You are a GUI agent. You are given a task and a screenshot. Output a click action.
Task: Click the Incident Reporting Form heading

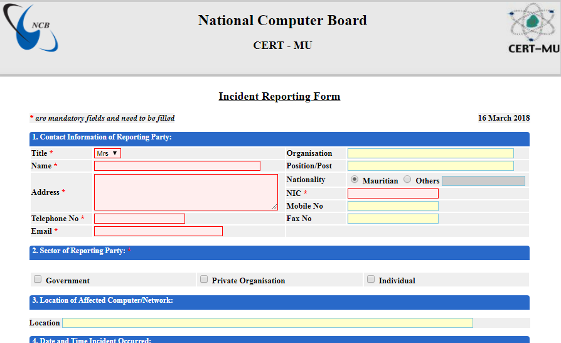pos(279,97)
